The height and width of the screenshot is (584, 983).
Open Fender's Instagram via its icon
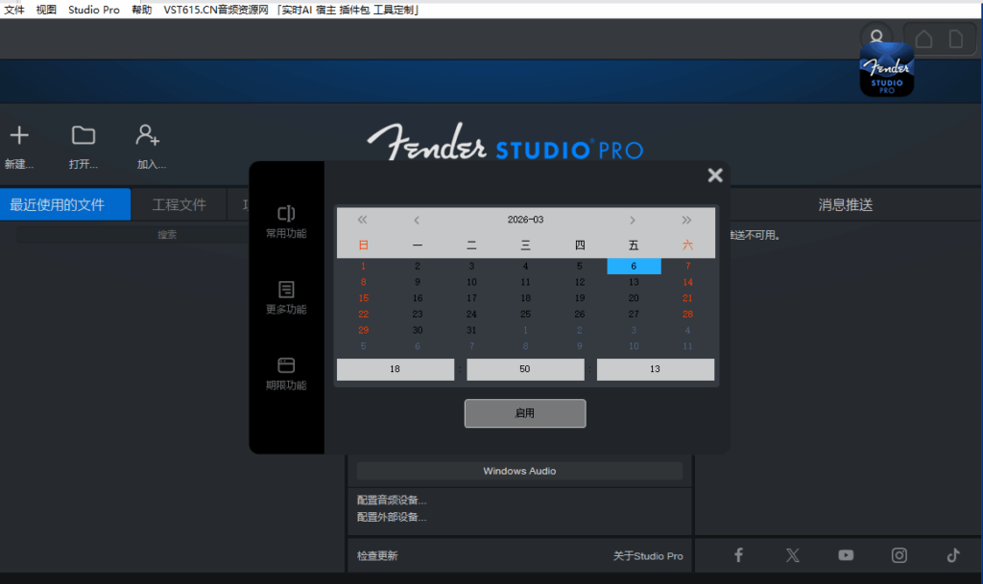(x=899, y=554)
